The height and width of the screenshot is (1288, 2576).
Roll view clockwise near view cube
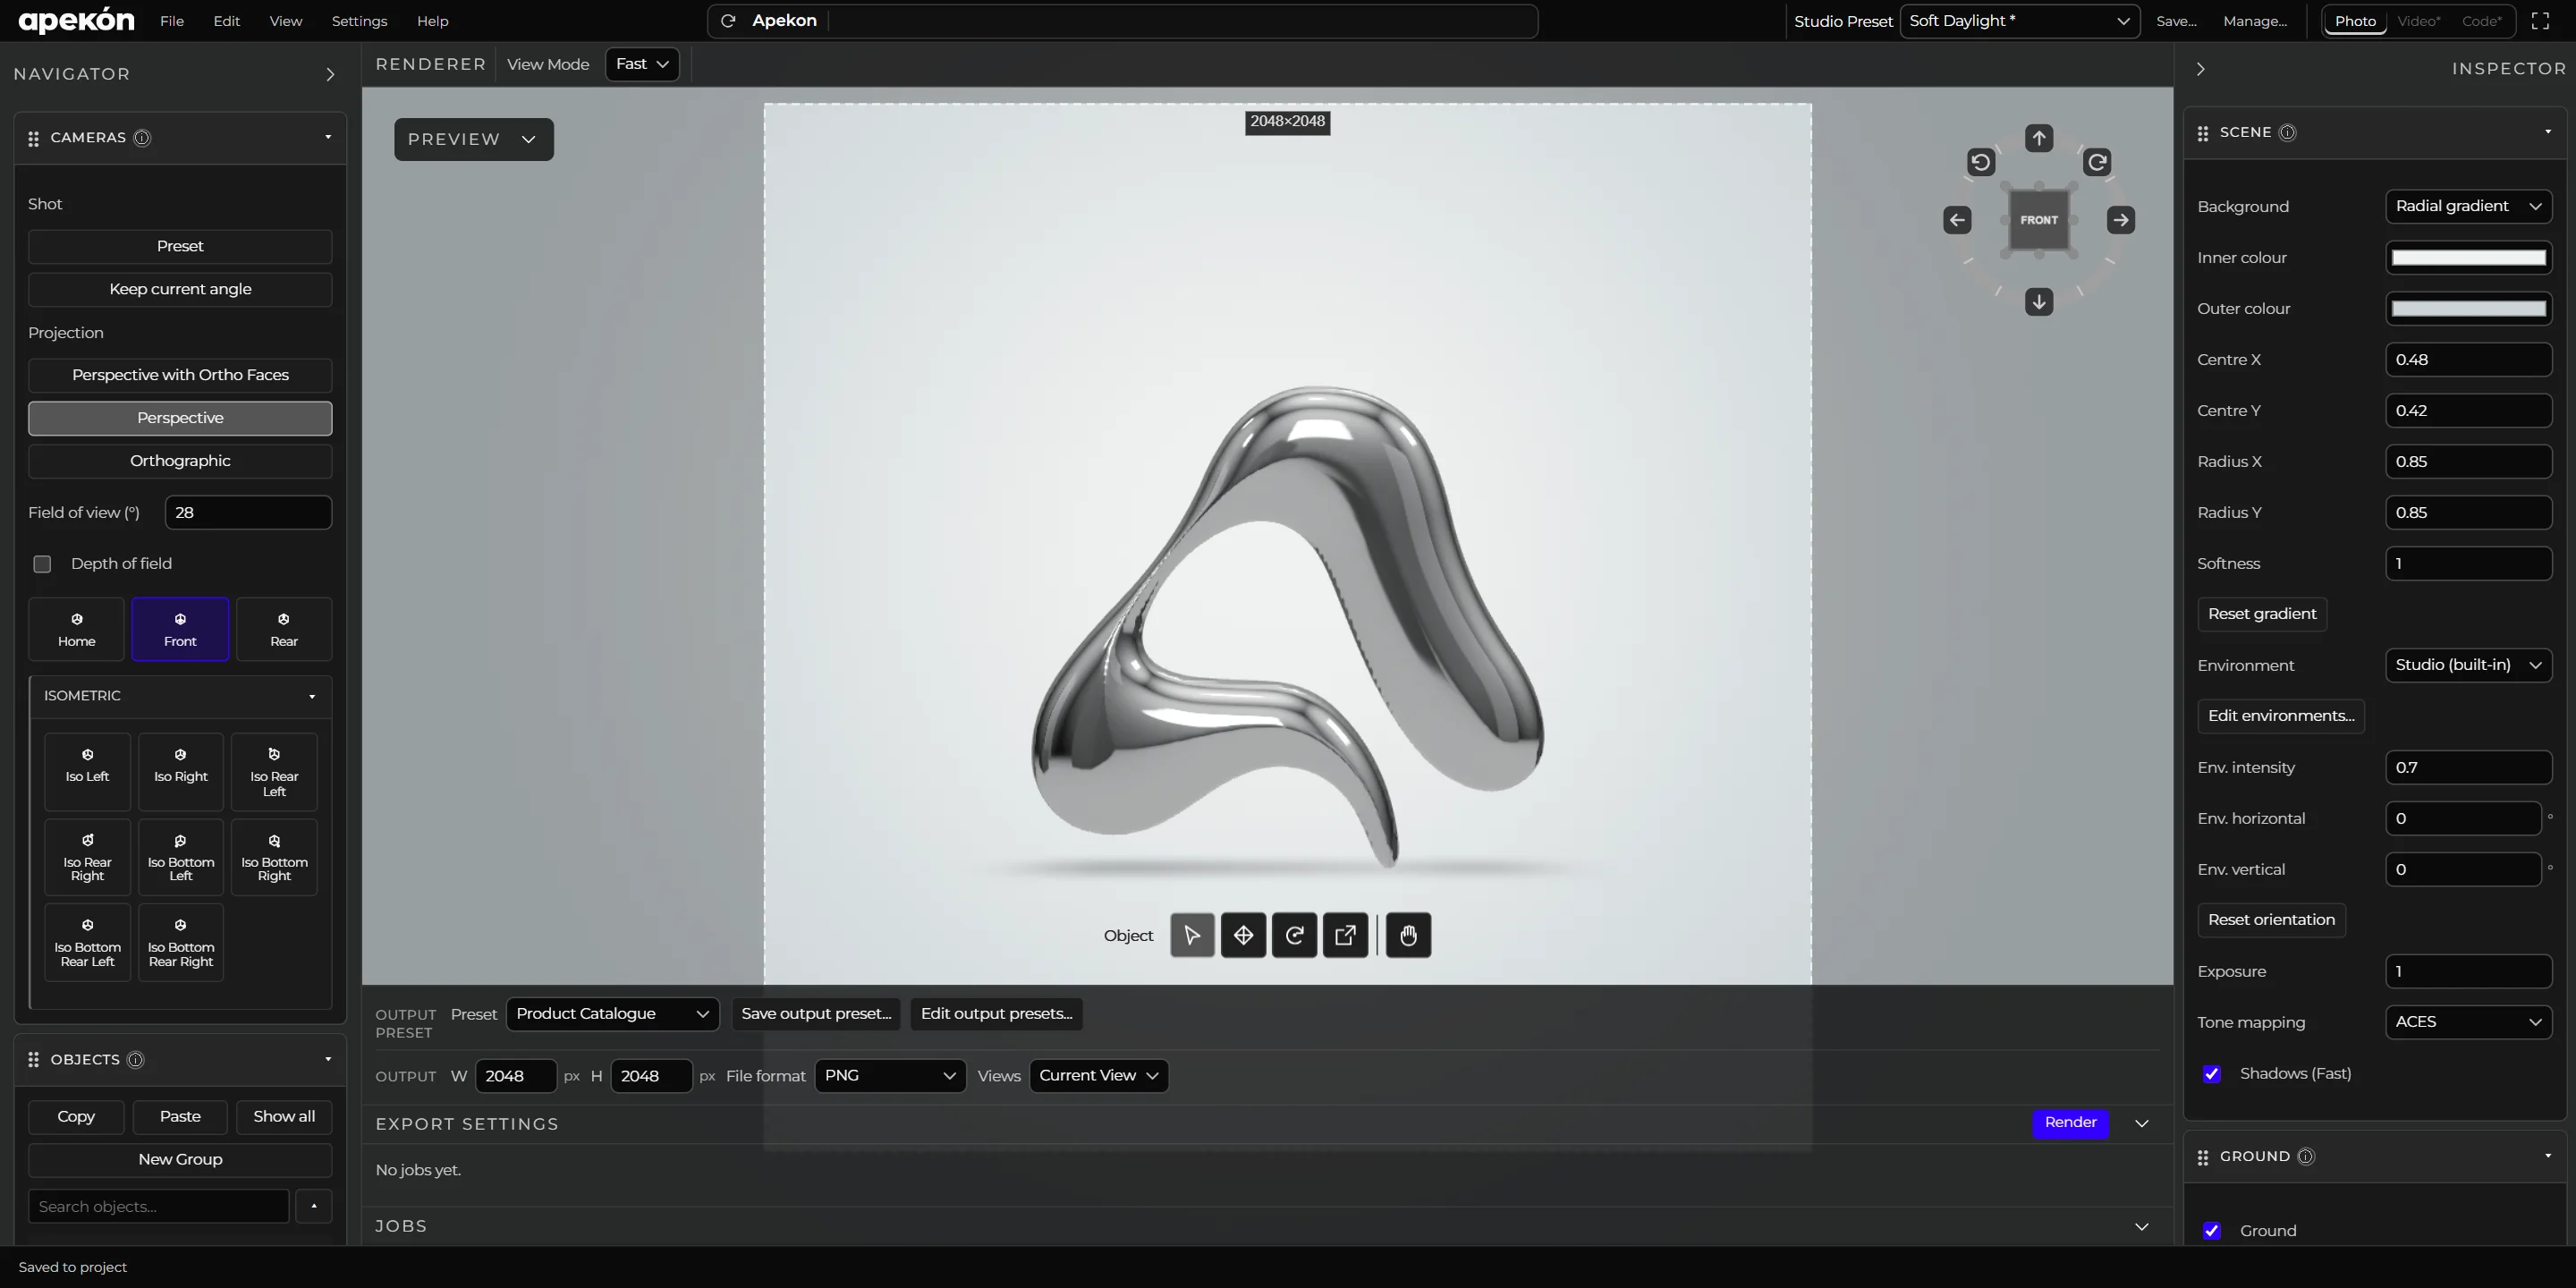pyautogui.click(x=2097, y=162)
